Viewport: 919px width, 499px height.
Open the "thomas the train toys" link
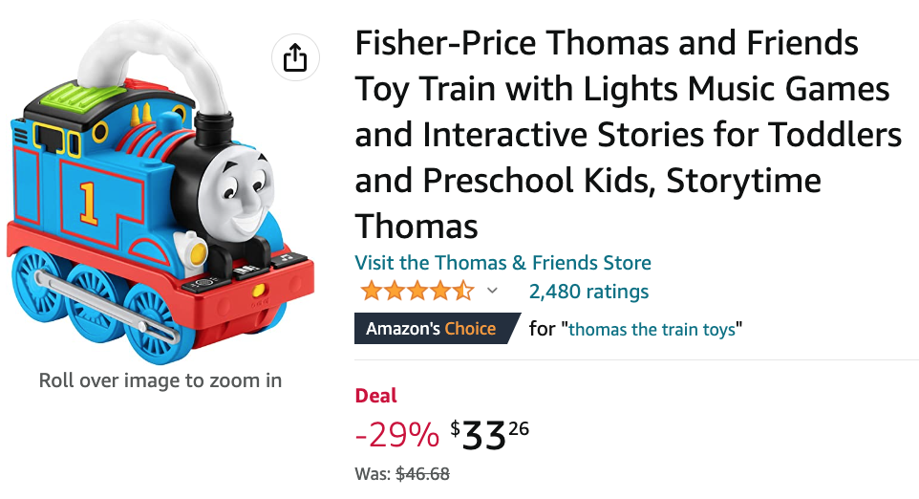(x=652, y=330)
